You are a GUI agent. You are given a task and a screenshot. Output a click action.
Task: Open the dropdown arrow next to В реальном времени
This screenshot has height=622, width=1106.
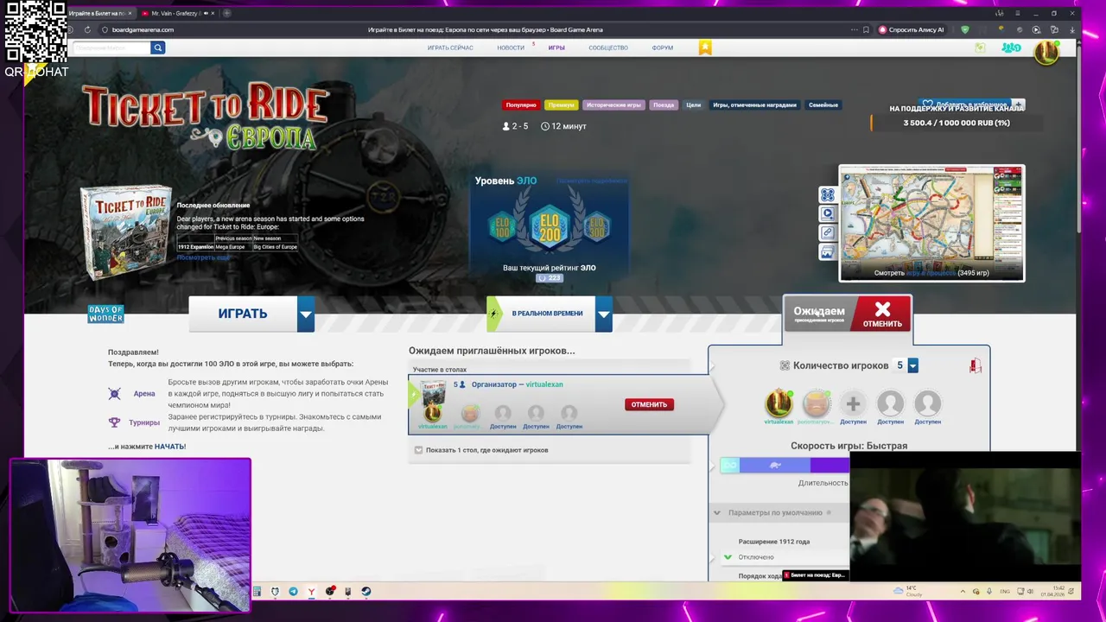(x=604, y=314)
